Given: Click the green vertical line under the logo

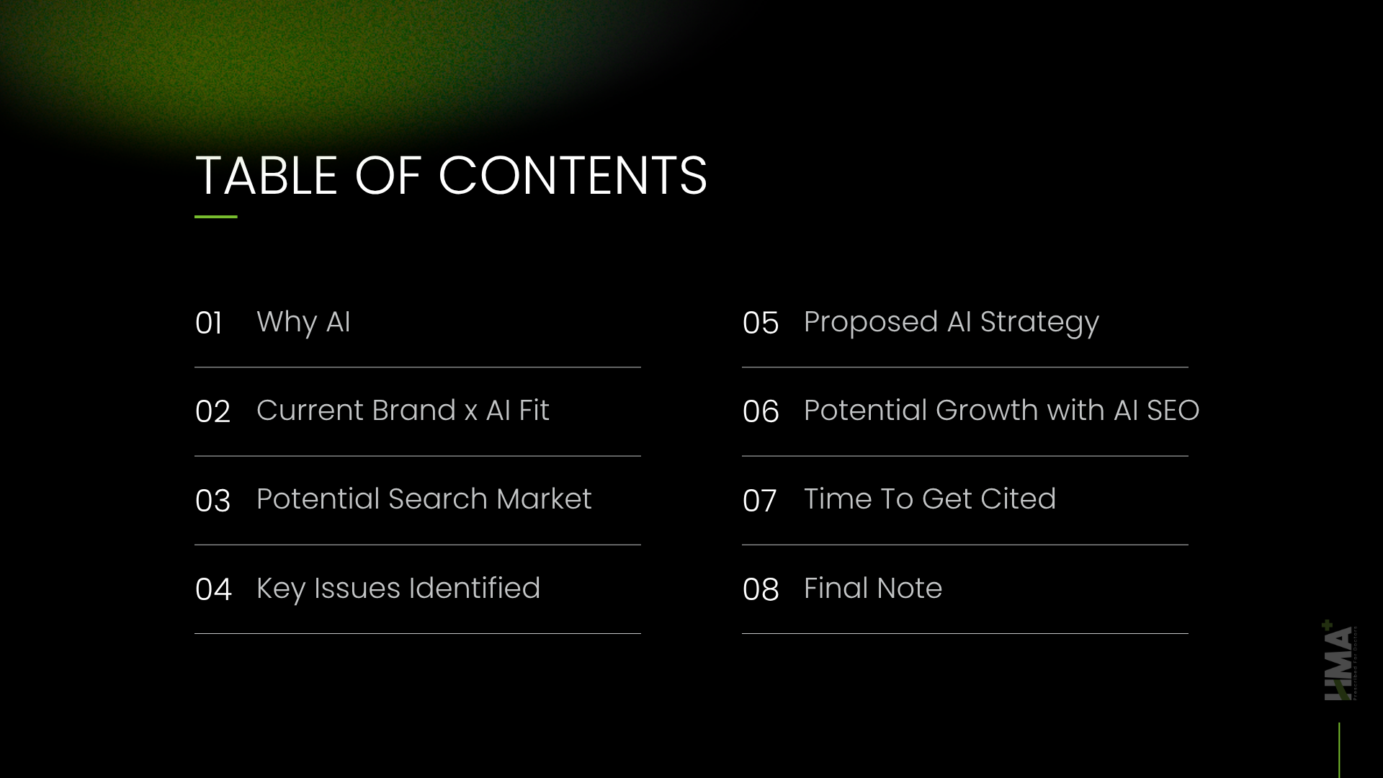Looking at the screenshot, I should coord(1339,750).
